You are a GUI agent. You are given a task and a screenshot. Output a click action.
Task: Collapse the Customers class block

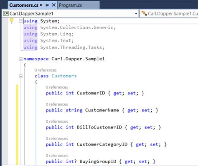pyautogui.click(x=21, y=76)
